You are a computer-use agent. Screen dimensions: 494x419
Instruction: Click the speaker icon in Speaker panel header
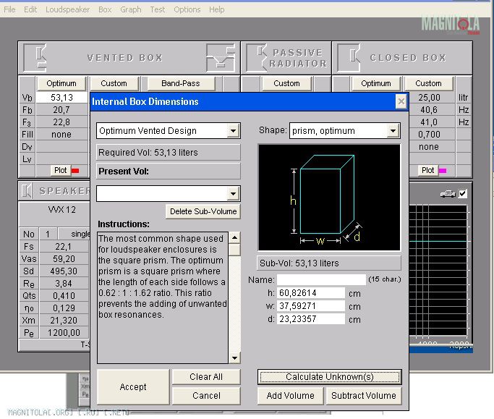tap(27, 191)
